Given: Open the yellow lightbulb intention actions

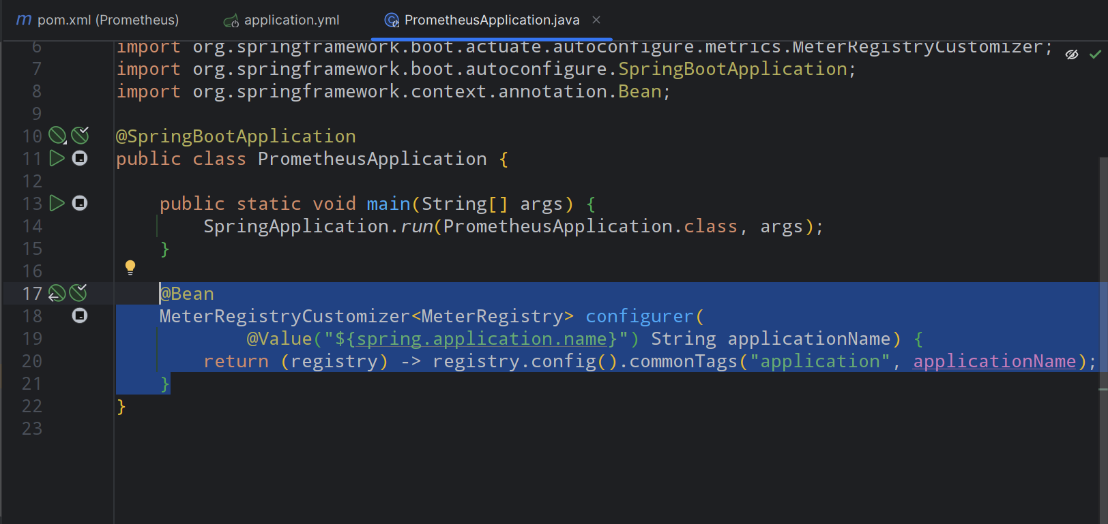Looking at the screenshot, I should click(130, 268).
